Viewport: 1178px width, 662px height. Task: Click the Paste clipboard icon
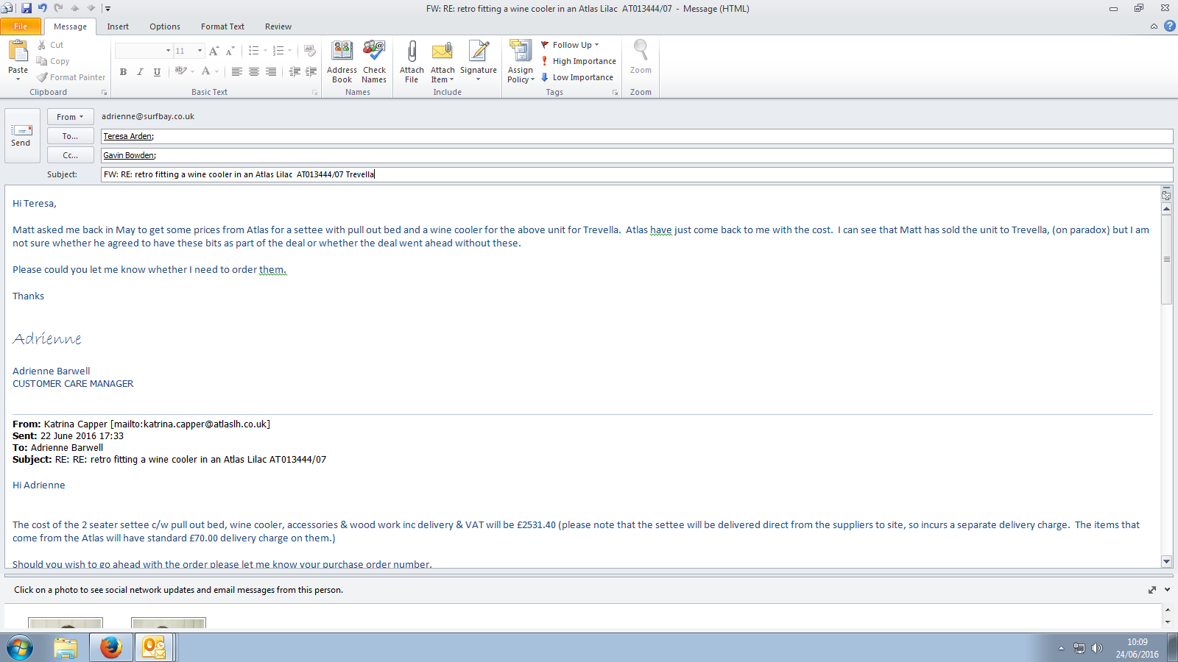[18, 51]
